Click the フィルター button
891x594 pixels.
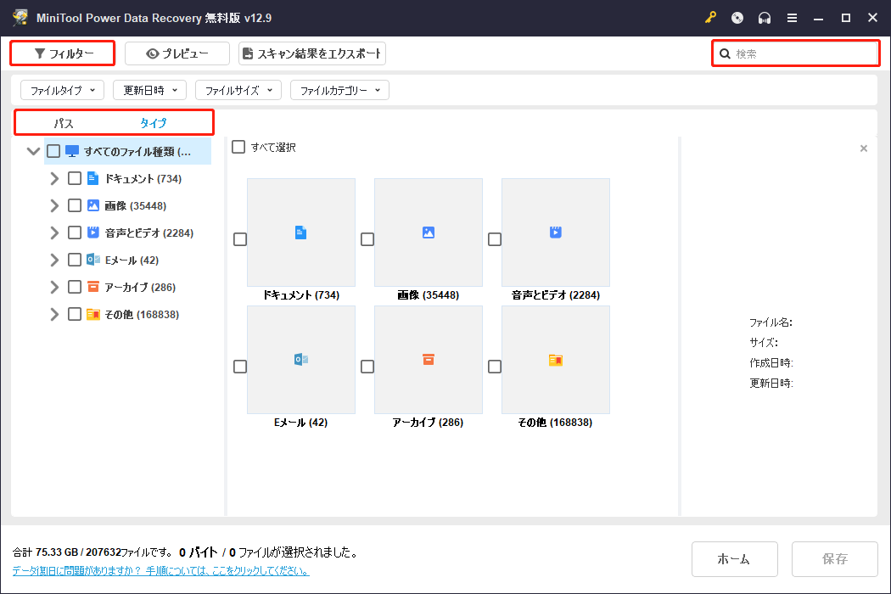coord(63,53)
